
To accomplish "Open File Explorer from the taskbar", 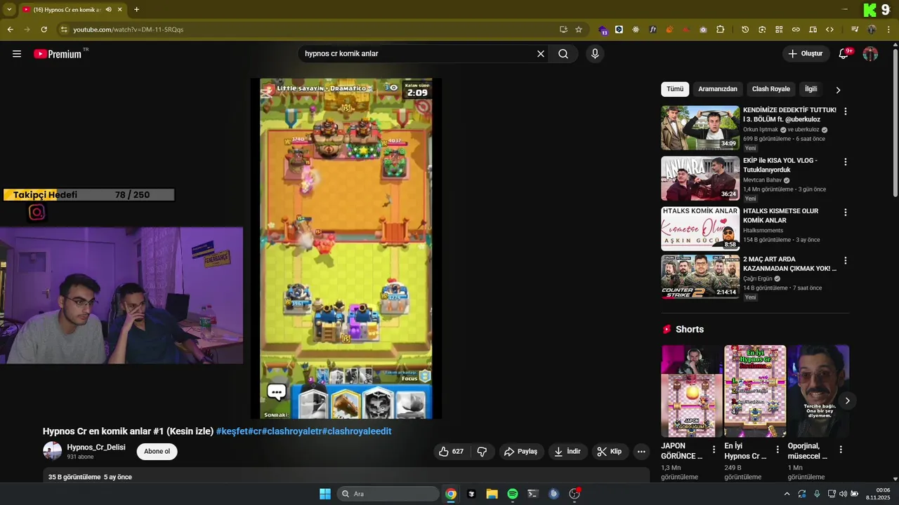I will click(x=492, y=494).
